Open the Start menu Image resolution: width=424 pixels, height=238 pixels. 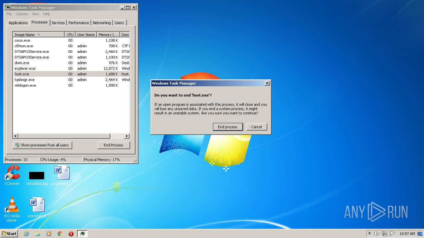[9, 233]
